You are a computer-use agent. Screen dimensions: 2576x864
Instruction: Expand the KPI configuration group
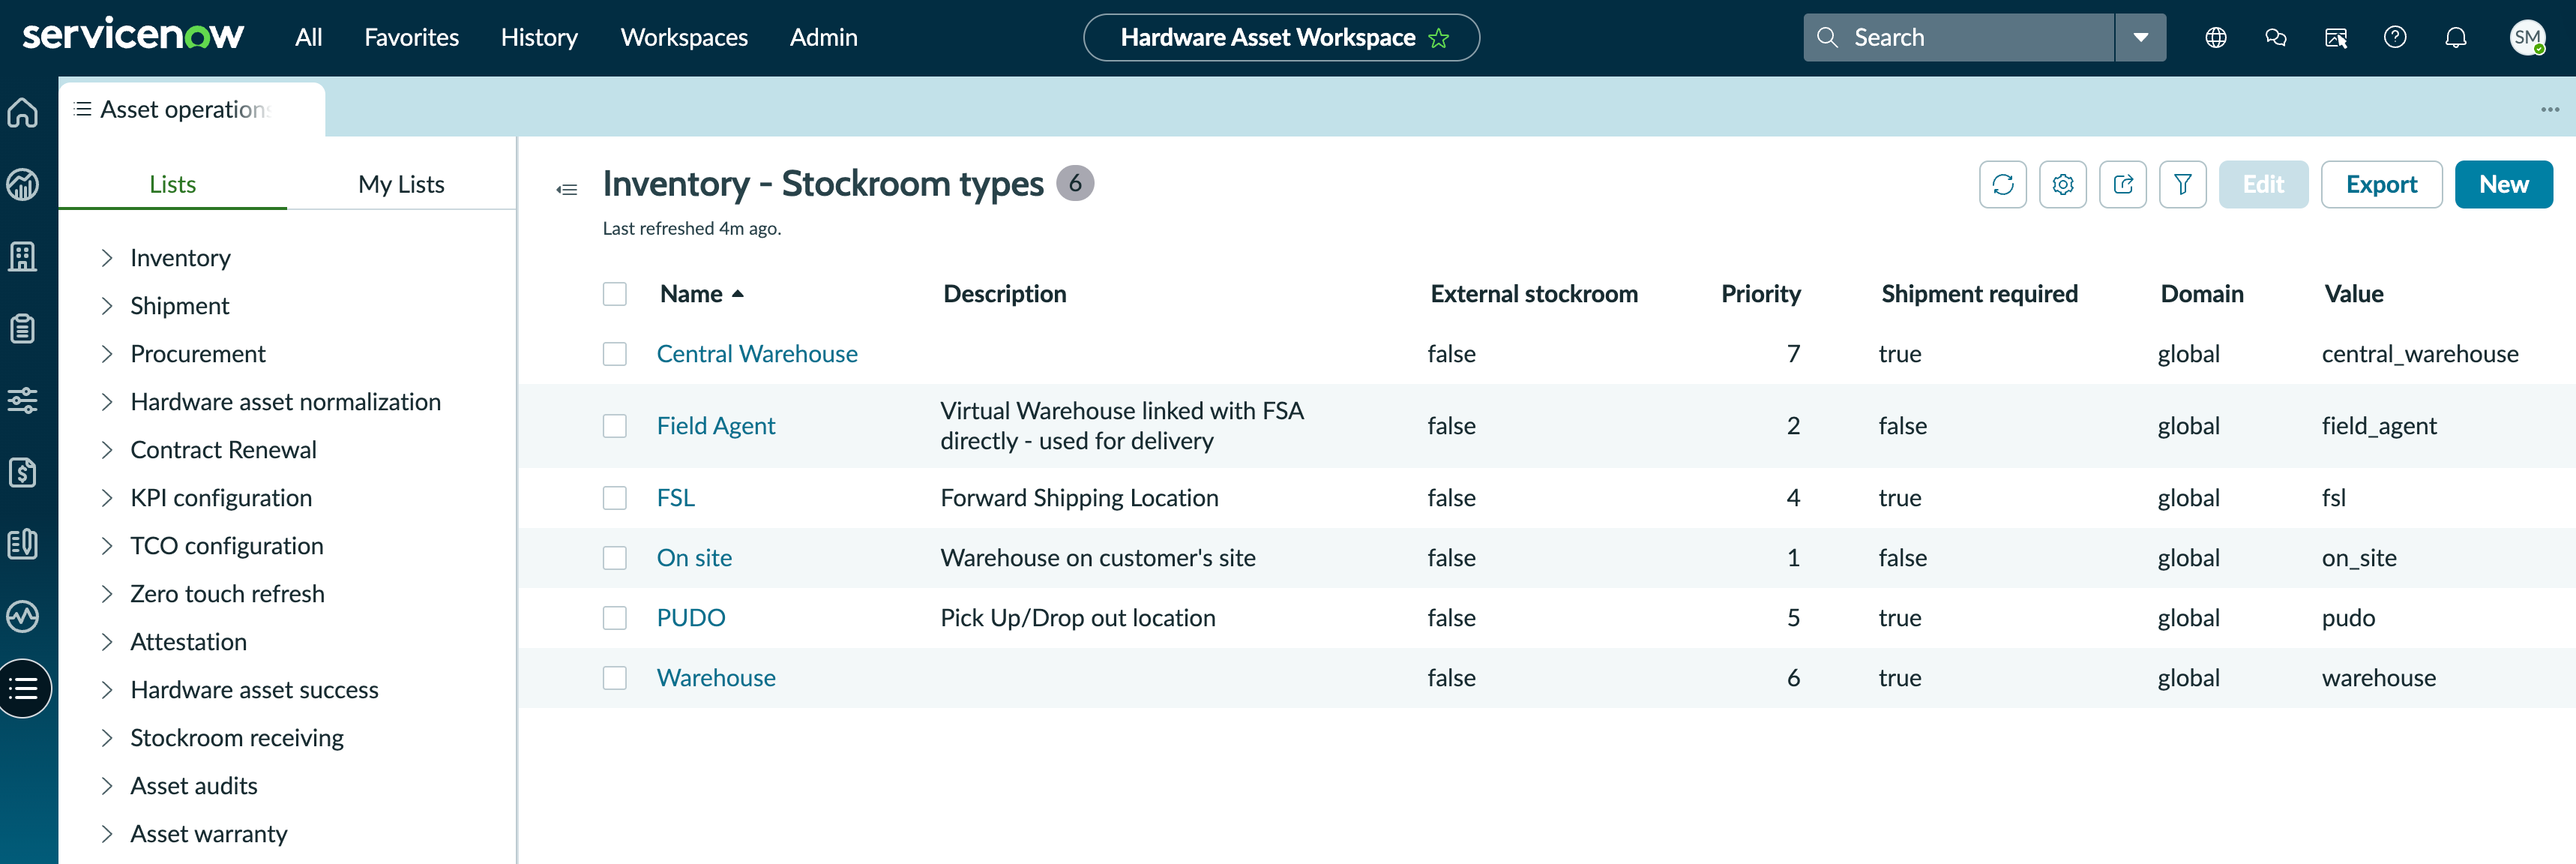107,498
